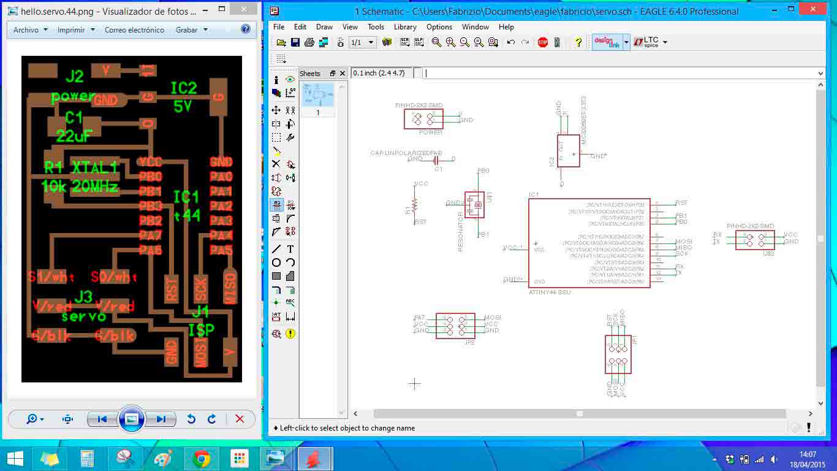Zoom in on the schematic

pos(450,42)
